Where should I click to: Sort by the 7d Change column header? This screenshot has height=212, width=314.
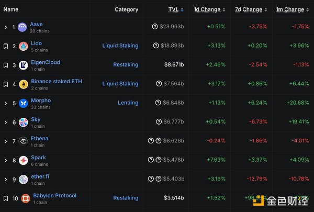(x=249, y=9)
